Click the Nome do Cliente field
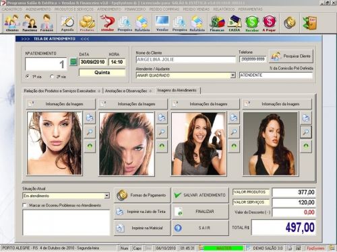 point(186,60)
